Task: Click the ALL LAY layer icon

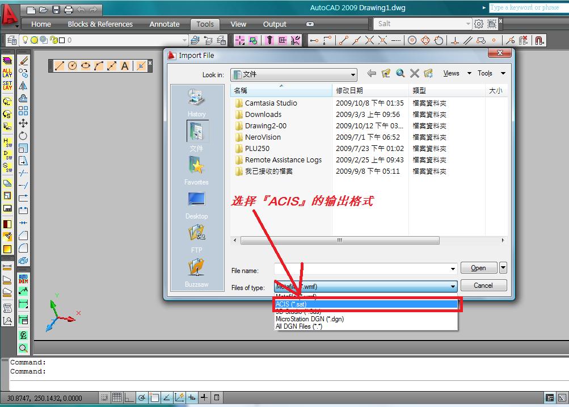Action: (7, 73)
